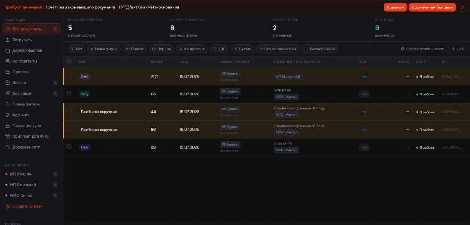This screenshot has width=470, height=225.
Task: Toggle the Без закрывающих filter
Action: 278,49
